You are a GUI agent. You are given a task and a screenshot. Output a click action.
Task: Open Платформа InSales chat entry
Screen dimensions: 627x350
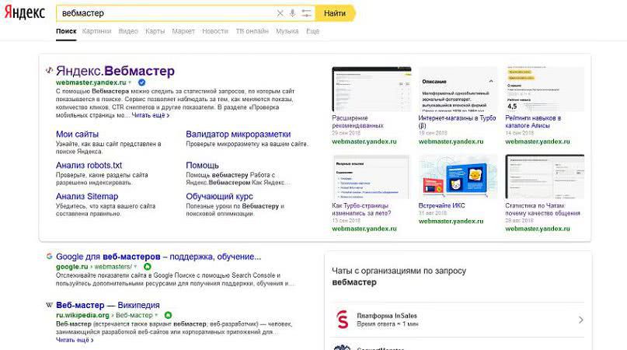point(458,320)
